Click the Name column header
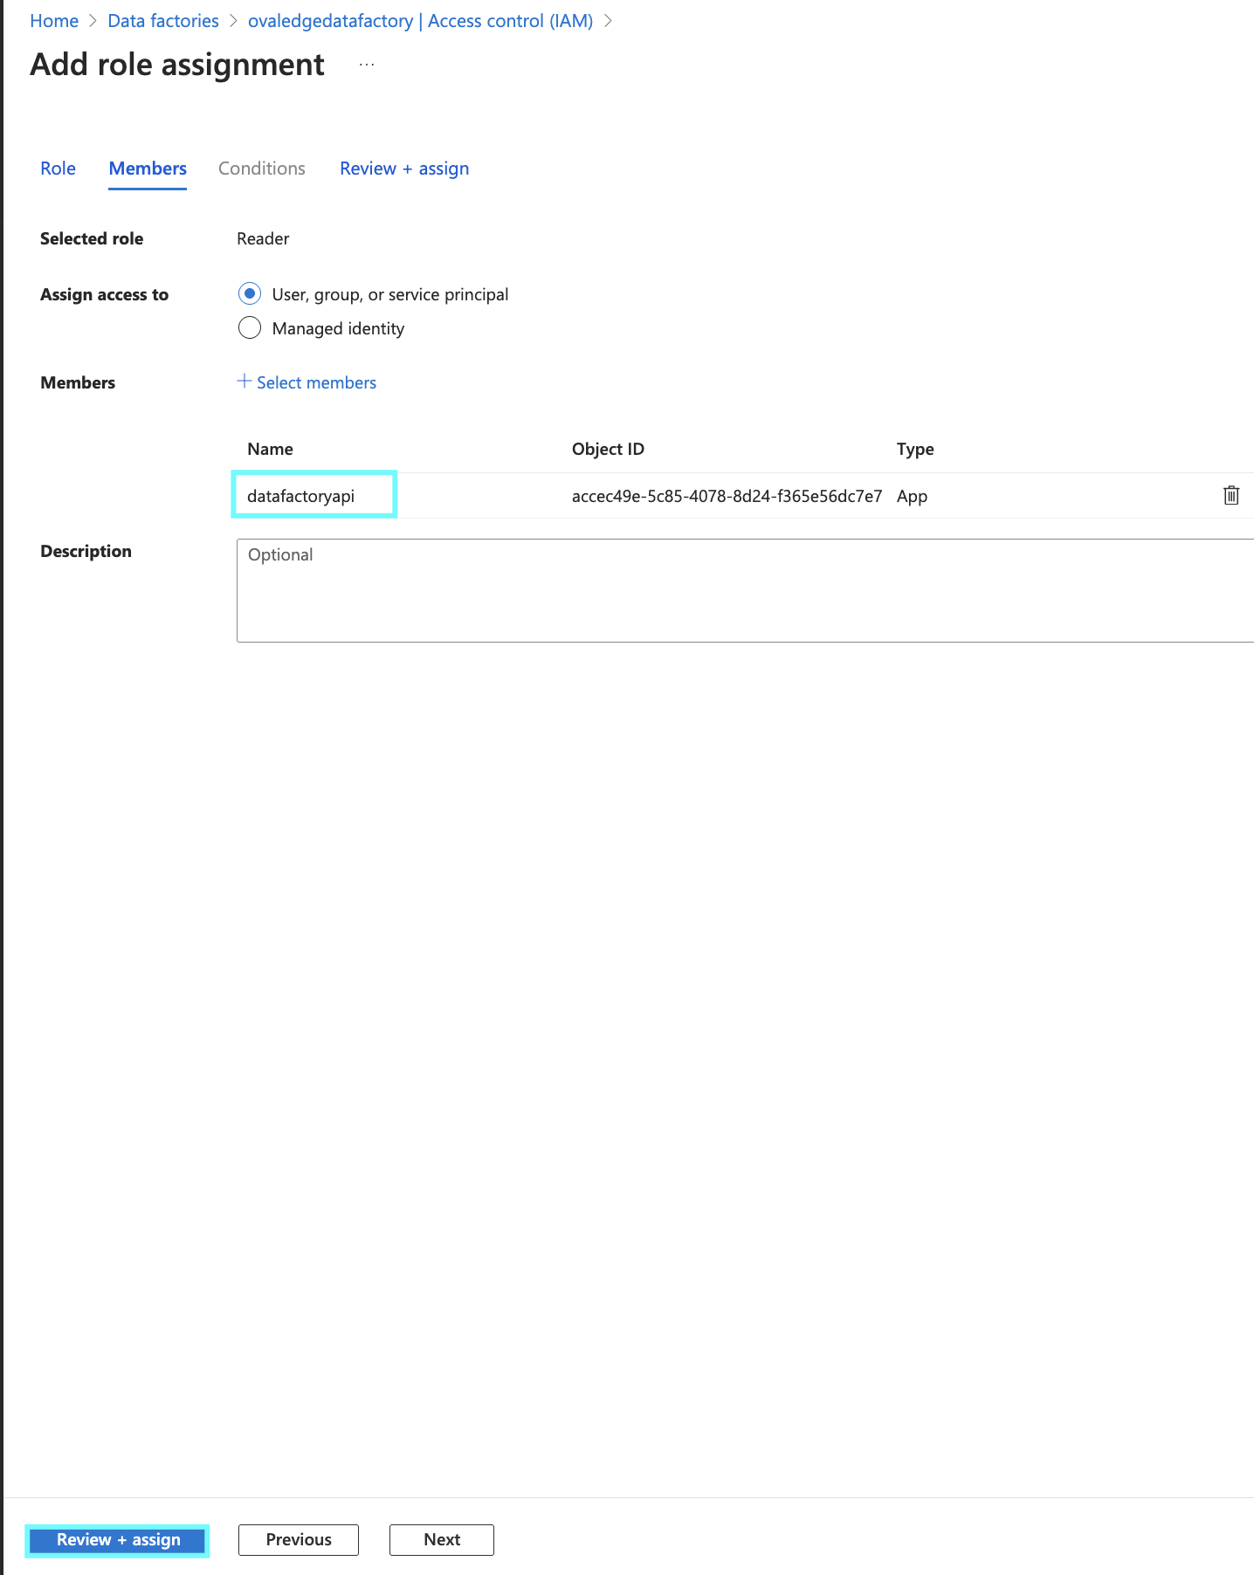1254x1575 pixels. click(x=270, y=449)
